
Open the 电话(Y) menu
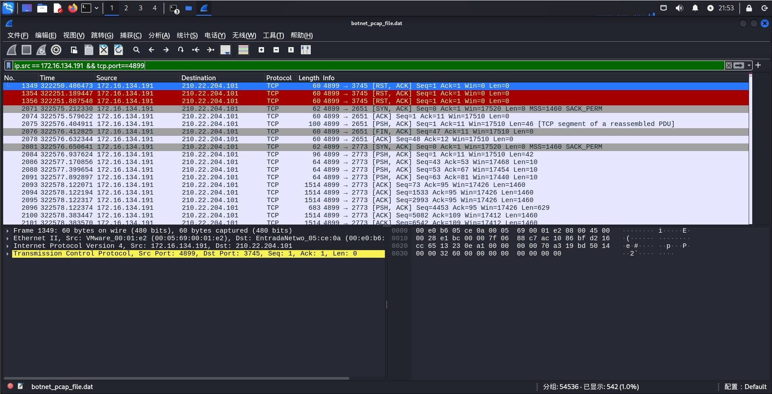[x=215, y=35]
